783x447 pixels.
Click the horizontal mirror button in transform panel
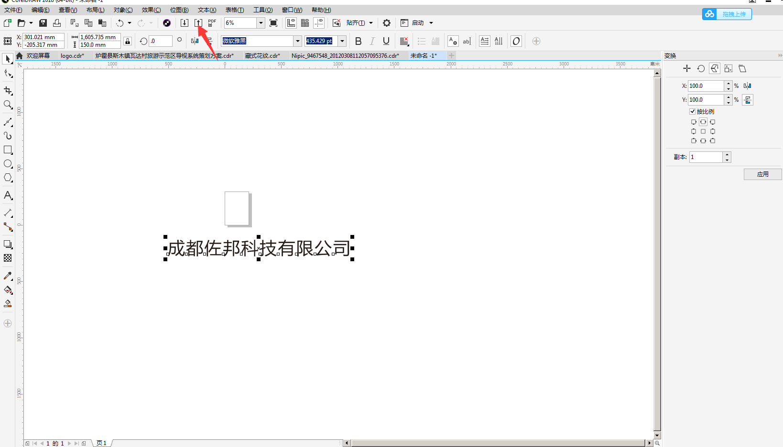tap(748, 86)
